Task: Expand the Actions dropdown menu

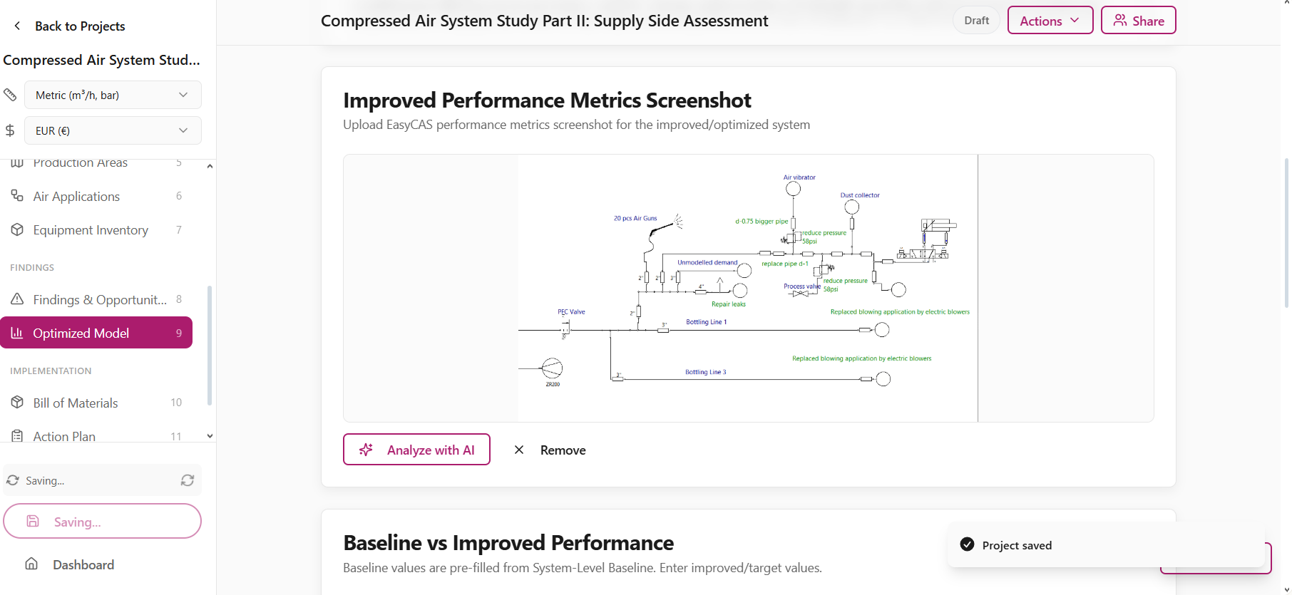Action: (1050, 21)
